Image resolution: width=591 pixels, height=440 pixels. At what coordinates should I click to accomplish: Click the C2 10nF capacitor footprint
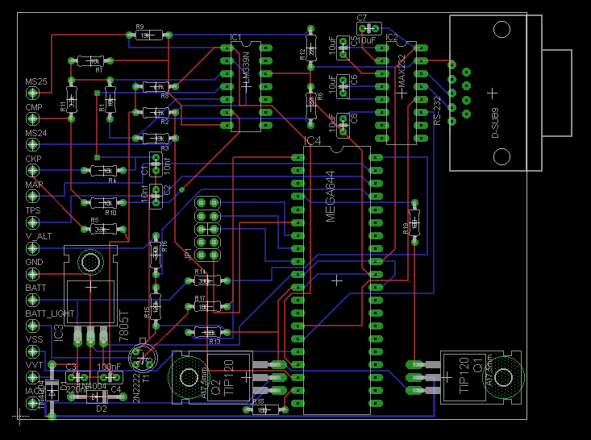tap(156, 197)
